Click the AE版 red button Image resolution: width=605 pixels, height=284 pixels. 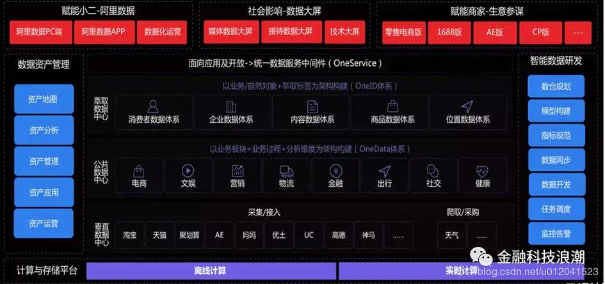point(495,33)
